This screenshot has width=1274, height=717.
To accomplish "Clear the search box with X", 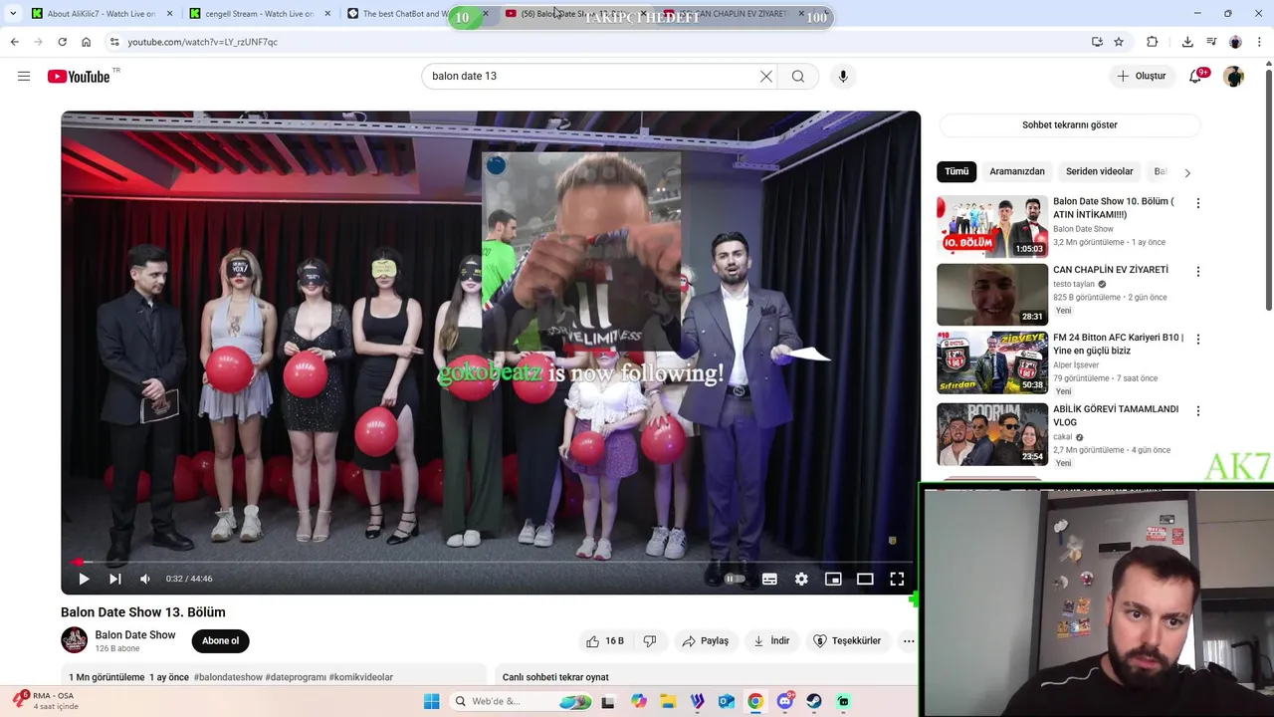I will coord(766,76).
